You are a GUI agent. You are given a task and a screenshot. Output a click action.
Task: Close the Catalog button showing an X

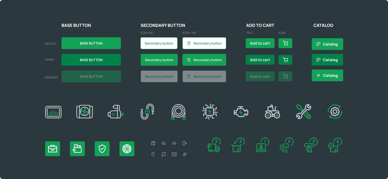point(327,75)
